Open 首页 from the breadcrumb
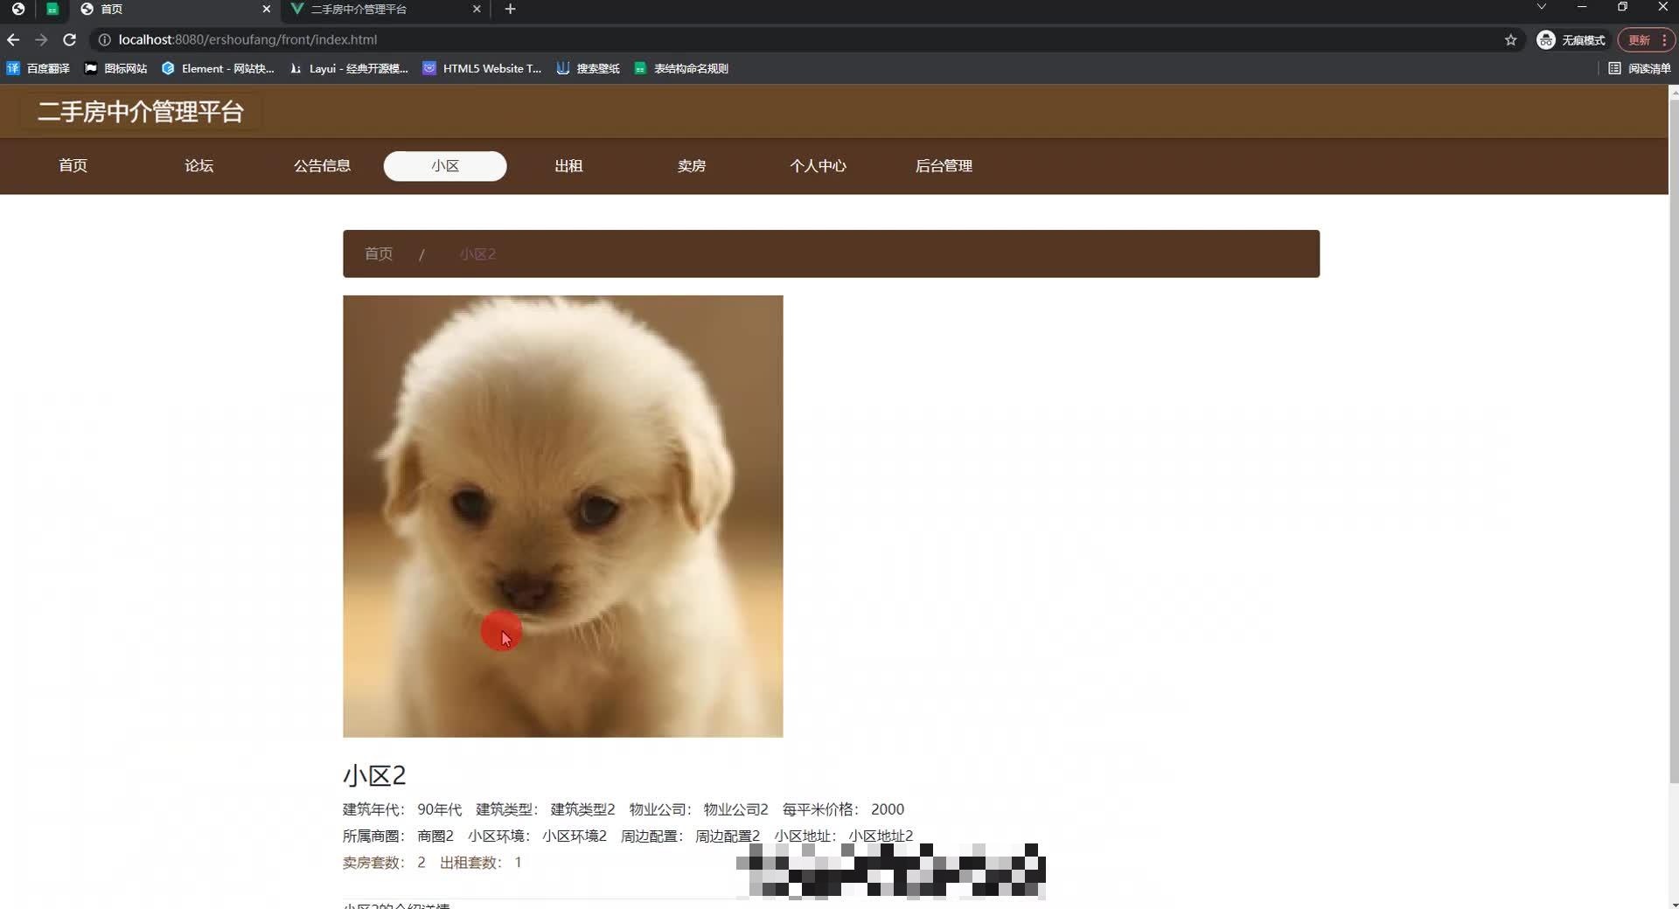This screenshot has width=1679, height=909. click(x=378, y=253)
